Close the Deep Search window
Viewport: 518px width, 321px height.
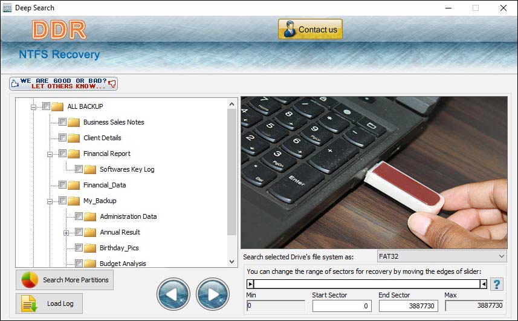pos(503,8)
